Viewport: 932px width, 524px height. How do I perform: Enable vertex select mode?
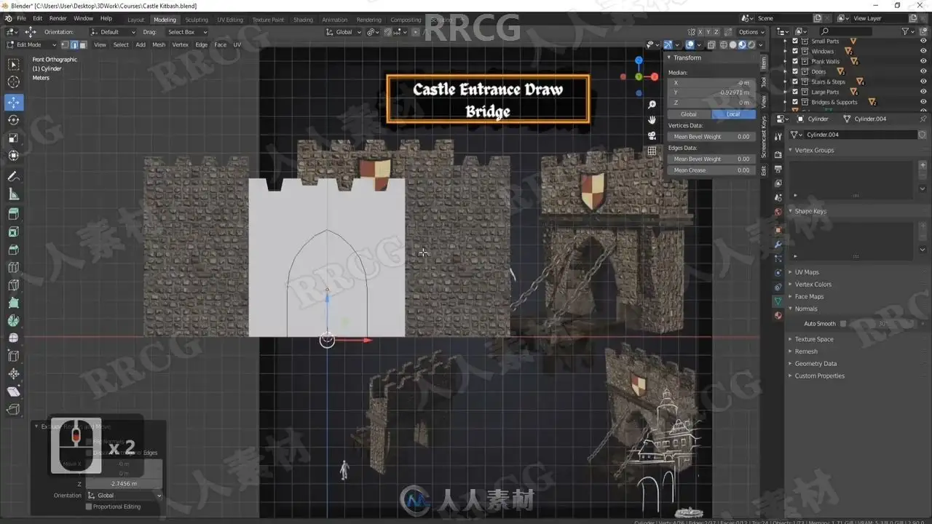pyautogui.click(x=66, y=44)
